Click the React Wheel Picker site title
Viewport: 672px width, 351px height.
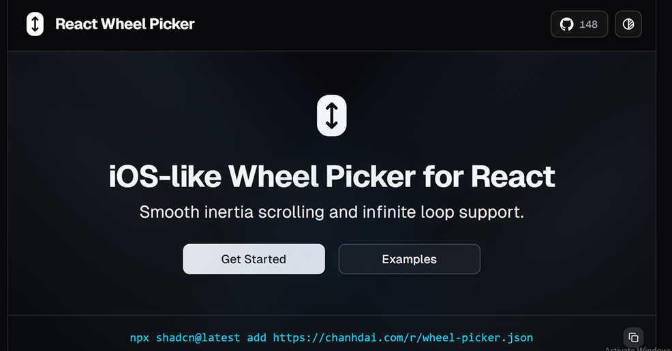coord(125,24)
